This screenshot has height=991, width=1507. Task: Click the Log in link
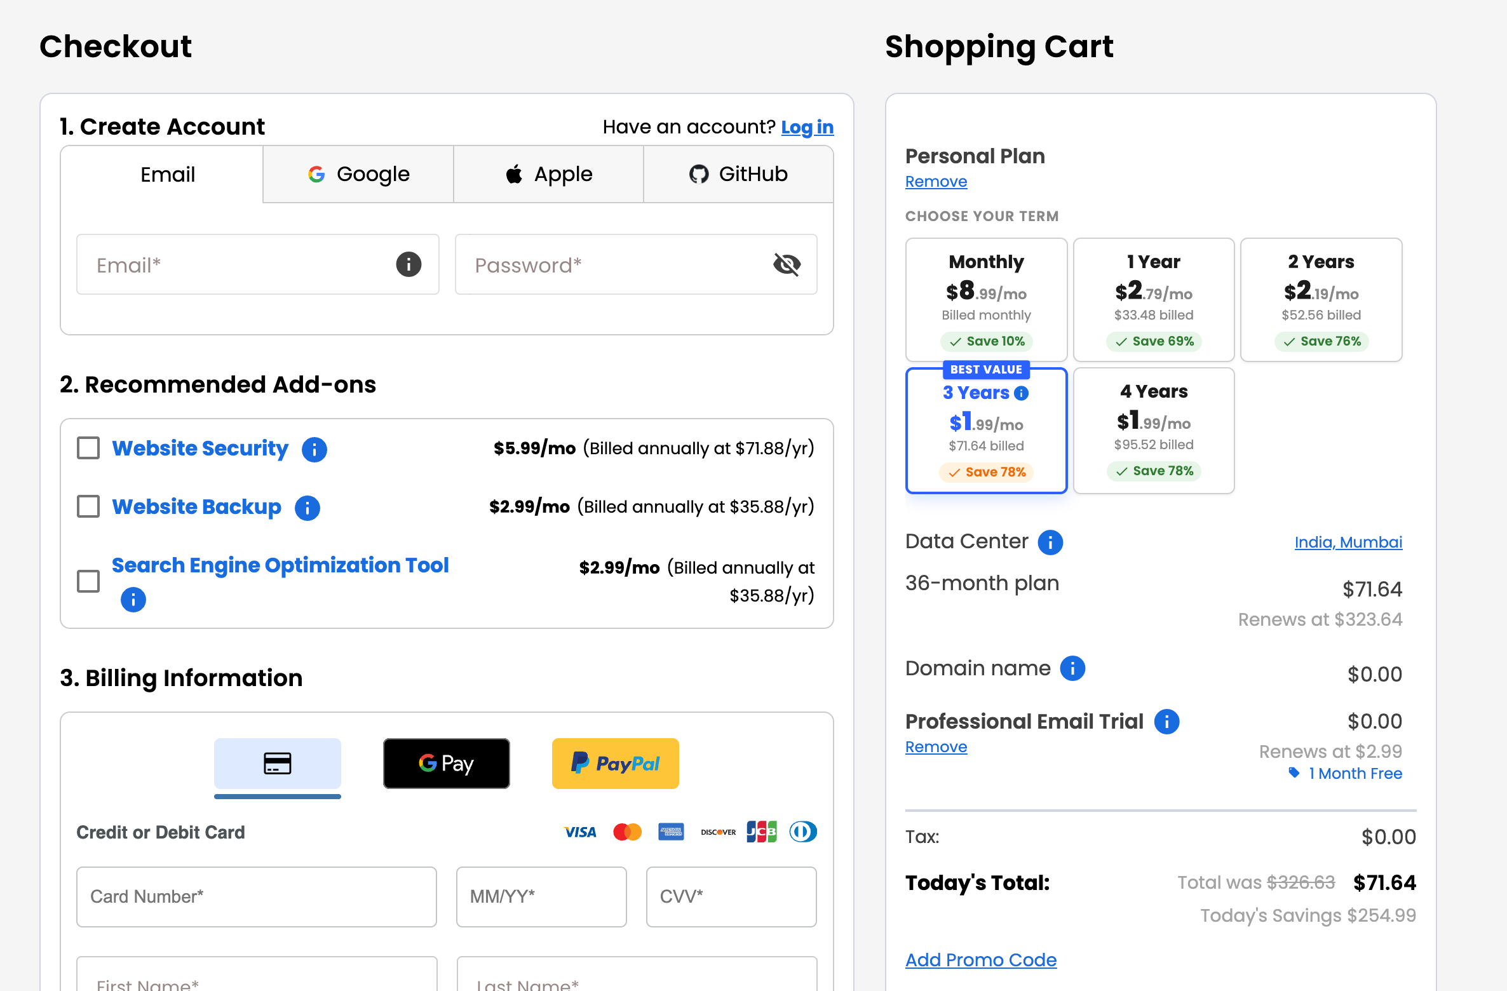coord(807,127)
